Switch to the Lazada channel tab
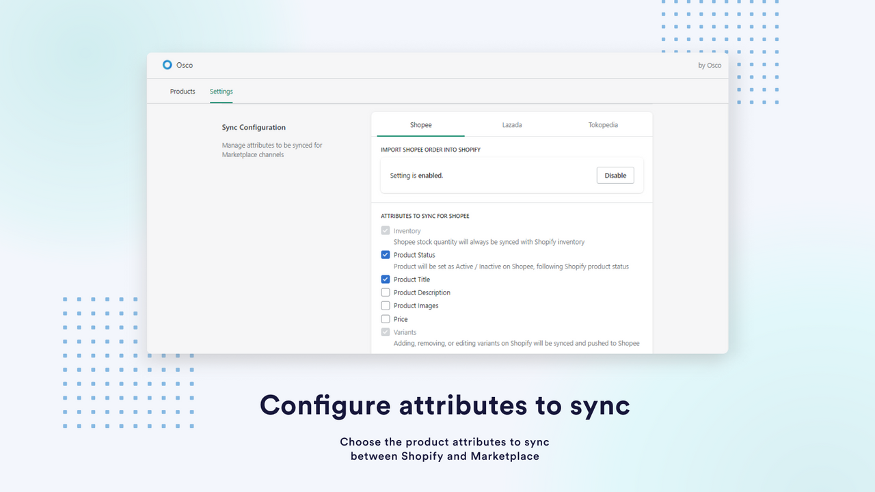 pyautogui.click(x=512, y=125)
